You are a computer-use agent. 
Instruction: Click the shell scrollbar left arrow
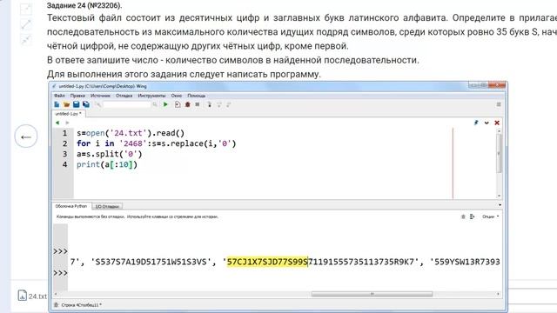[x=56, y=294]
